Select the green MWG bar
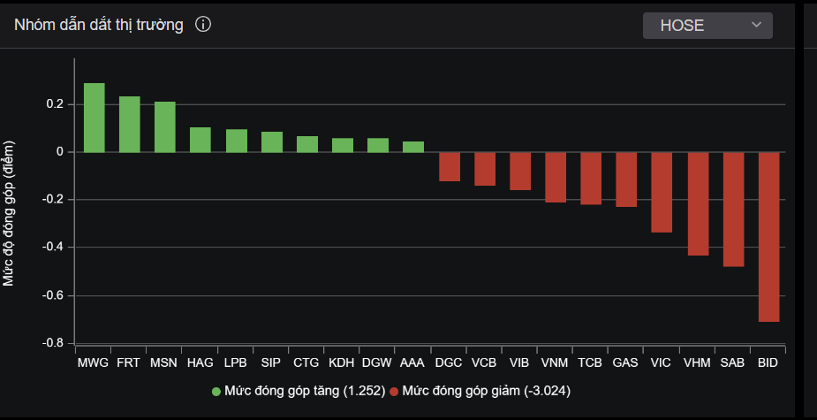 tap(95, 118)
